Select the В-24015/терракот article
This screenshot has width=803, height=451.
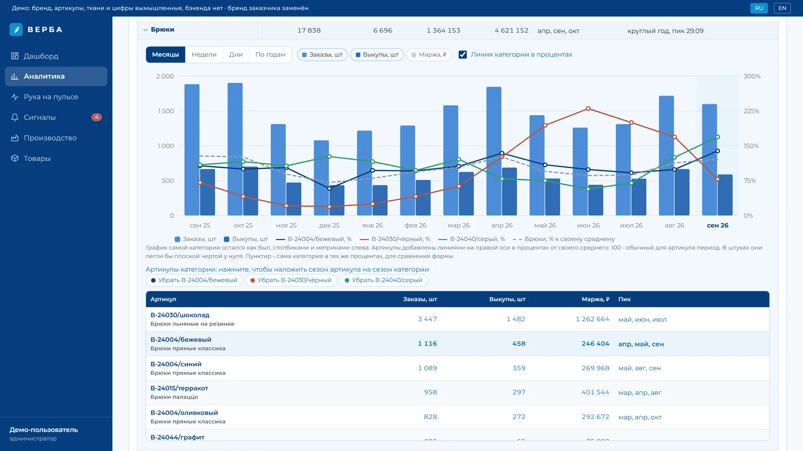pos(457,392)
